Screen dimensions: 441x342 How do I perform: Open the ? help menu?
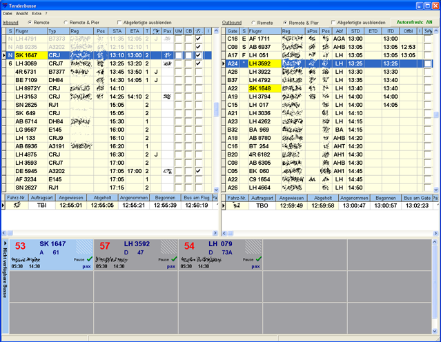click(x=46, y=14)
